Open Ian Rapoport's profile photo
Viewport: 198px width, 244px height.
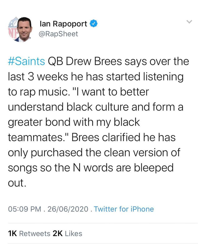click(x=20, y=29)
